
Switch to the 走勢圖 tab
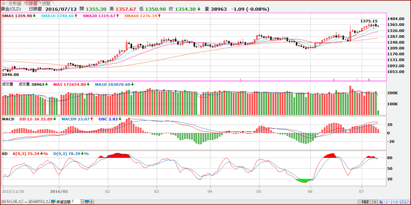click(14, 3)
